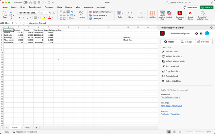Open the Formulas ribbon tab

click(x=49, y=7)
